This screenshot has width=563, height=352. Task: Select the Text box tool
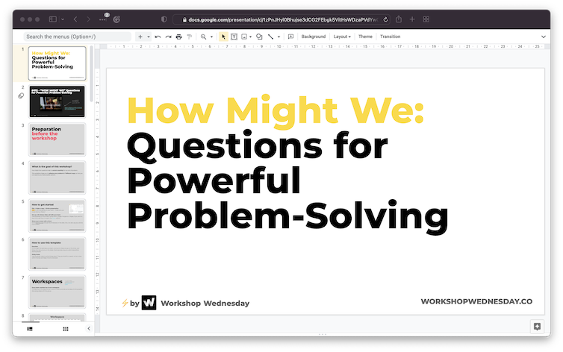pos(234,37)
